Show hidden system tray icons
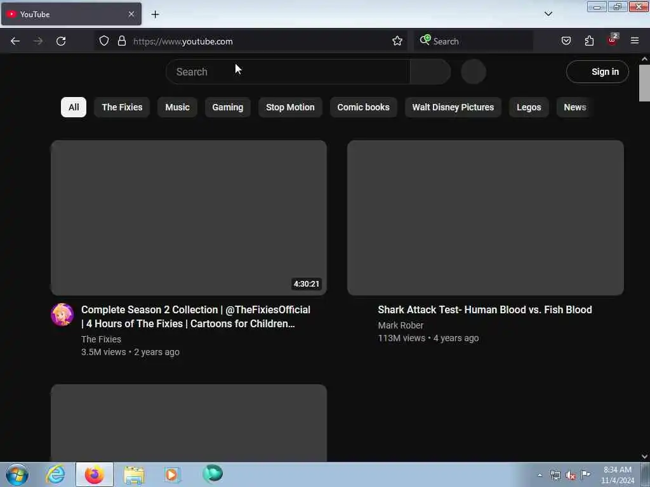The image size is (650, 487). point(540,475)
